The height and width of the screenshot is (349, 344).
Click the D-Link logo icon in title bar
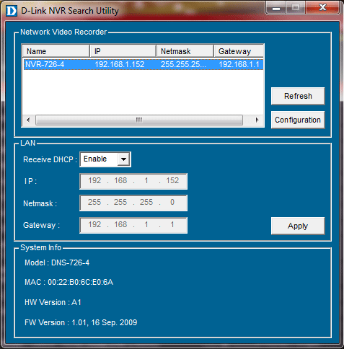coord(12,11)
